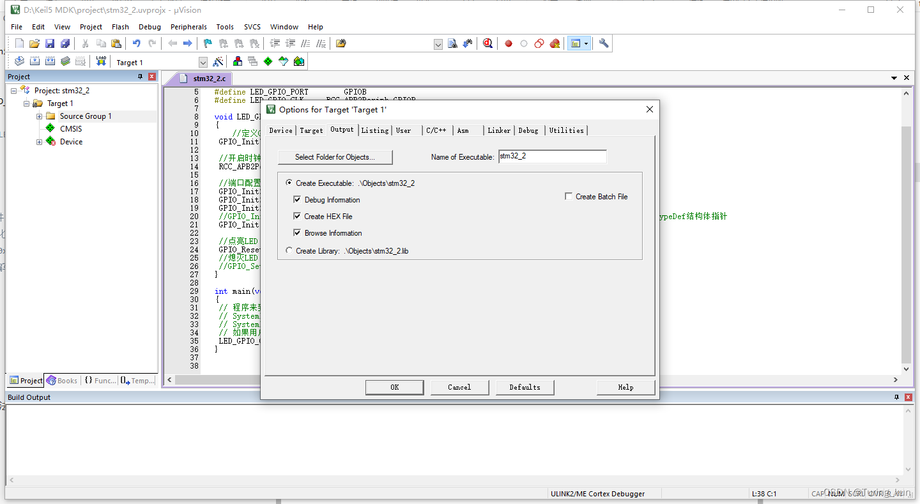Uncheck the Debug Information checkbox
The width and height of the screenshot is (920, 504).
pos(297,199)
